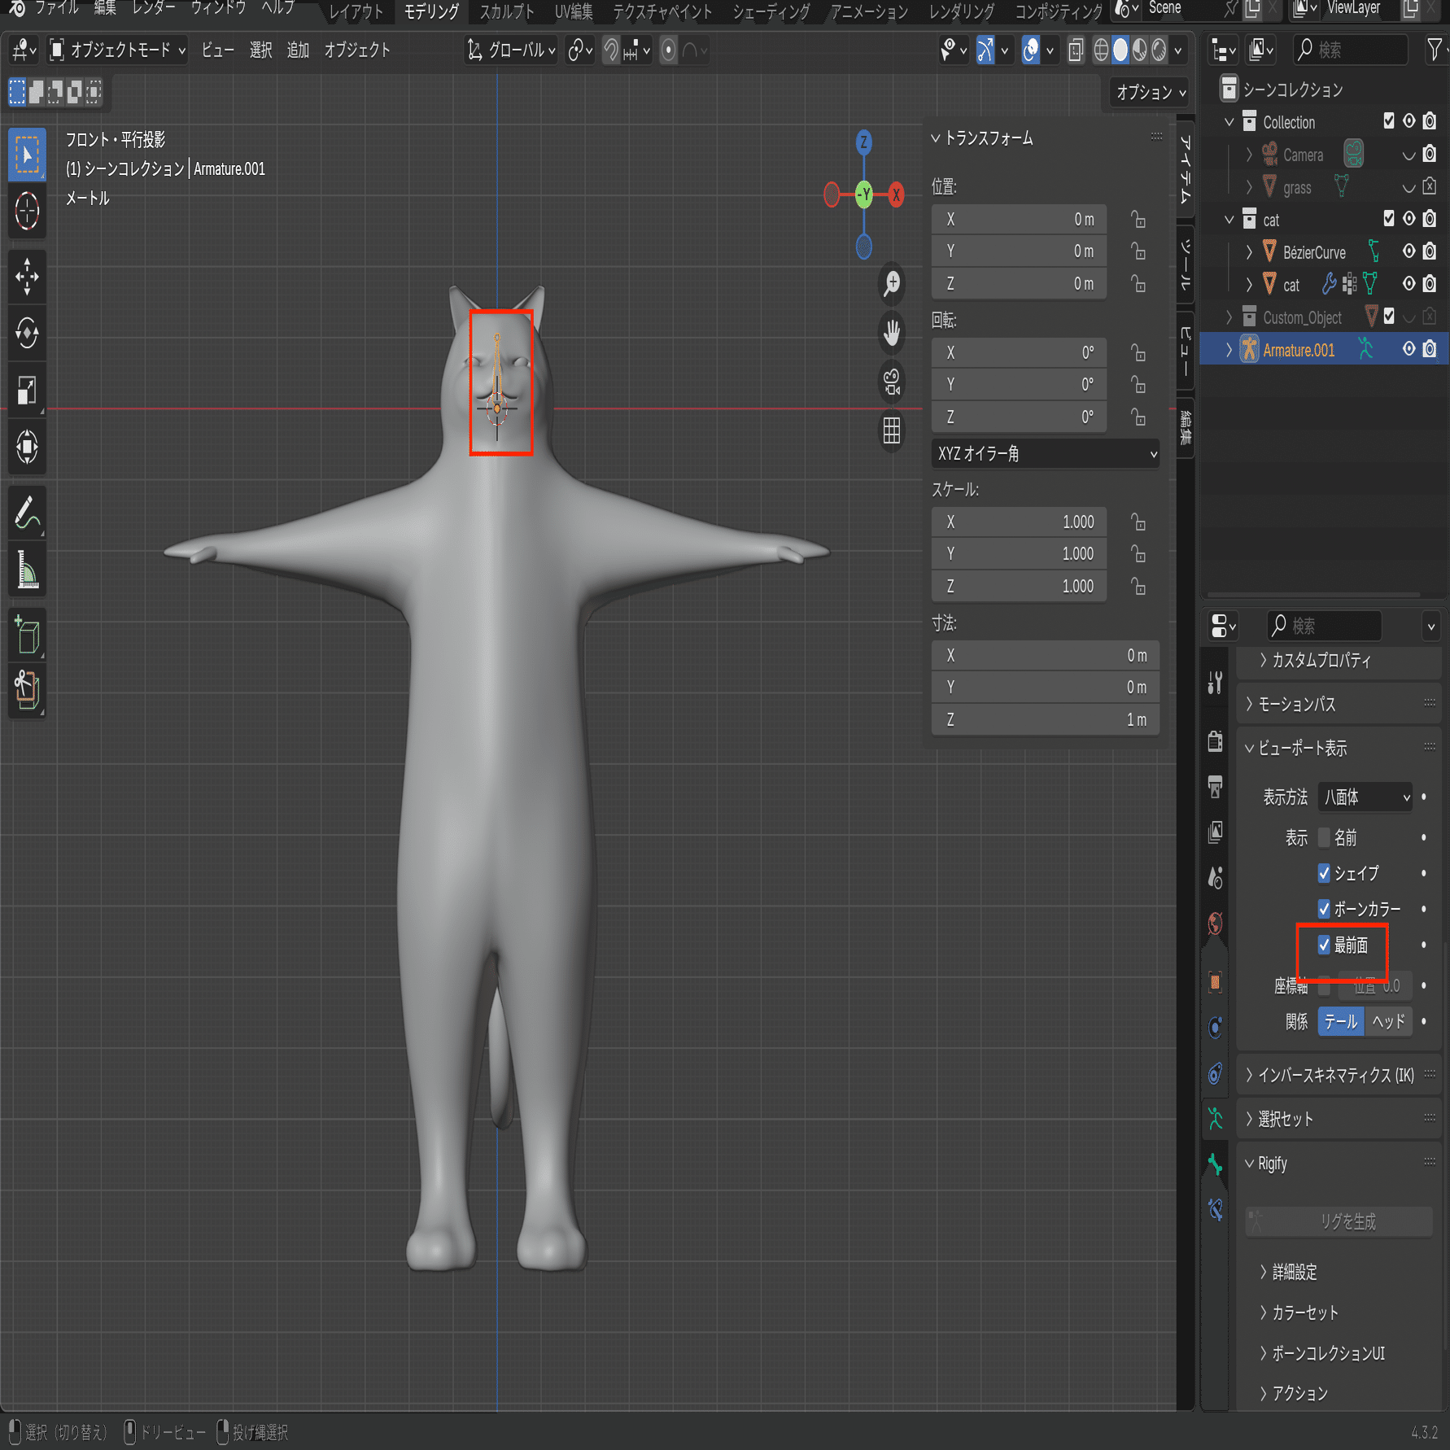
Task: Select the Measure tool
Action: click(27, 570)
